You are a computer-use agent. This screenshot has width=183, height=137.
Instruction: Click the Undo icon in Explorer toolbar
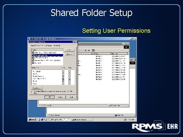coord(89,50)
